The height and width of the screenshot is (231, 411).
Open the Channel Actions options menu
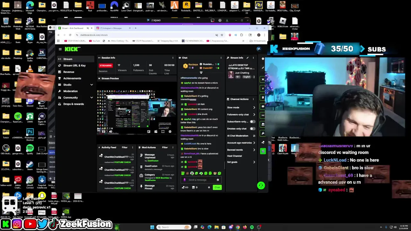(x=253, y=99)
